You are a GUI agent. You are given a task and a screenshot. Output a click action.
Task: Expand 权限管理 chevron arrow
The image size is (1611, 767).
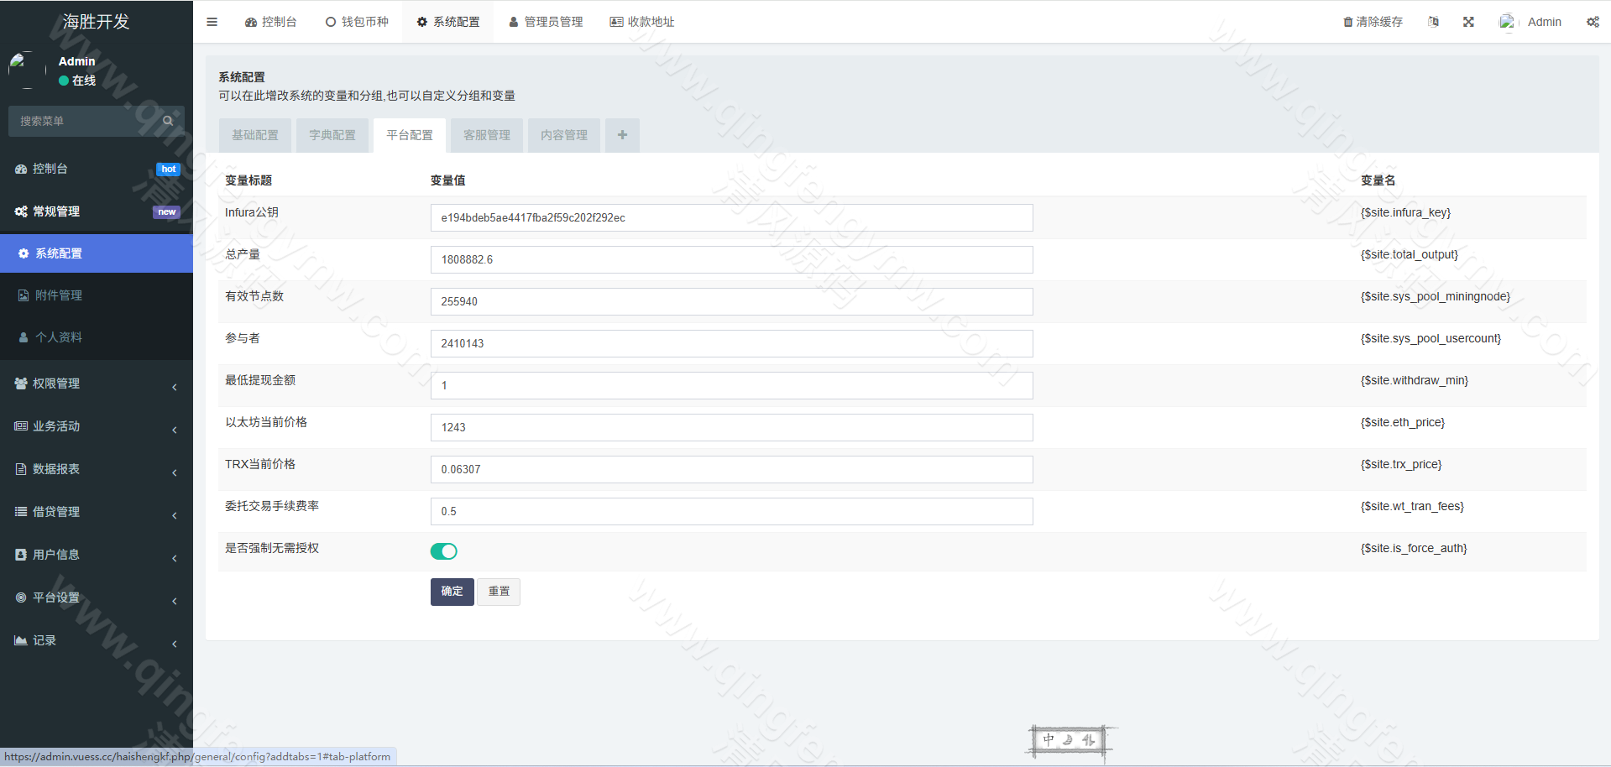click(175, 387)
